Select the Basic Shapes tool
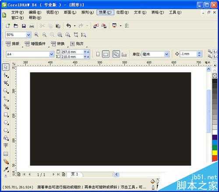Image resolution: width=219 pixels, height=192 pixels. point(6,138)
